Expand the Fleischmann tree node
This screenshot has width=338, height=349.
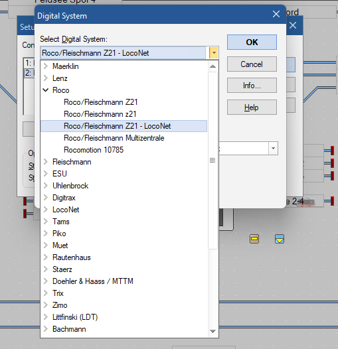pyautogui.click(x=46, y=162)
